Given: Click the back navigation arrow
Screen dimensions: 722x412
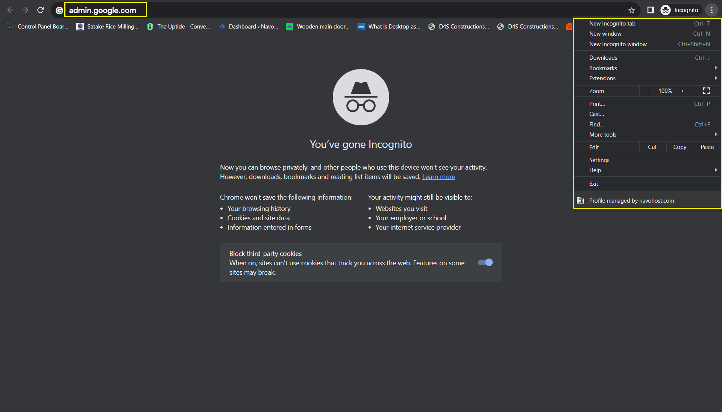Looking at the screenshot, I should point(11,10).
